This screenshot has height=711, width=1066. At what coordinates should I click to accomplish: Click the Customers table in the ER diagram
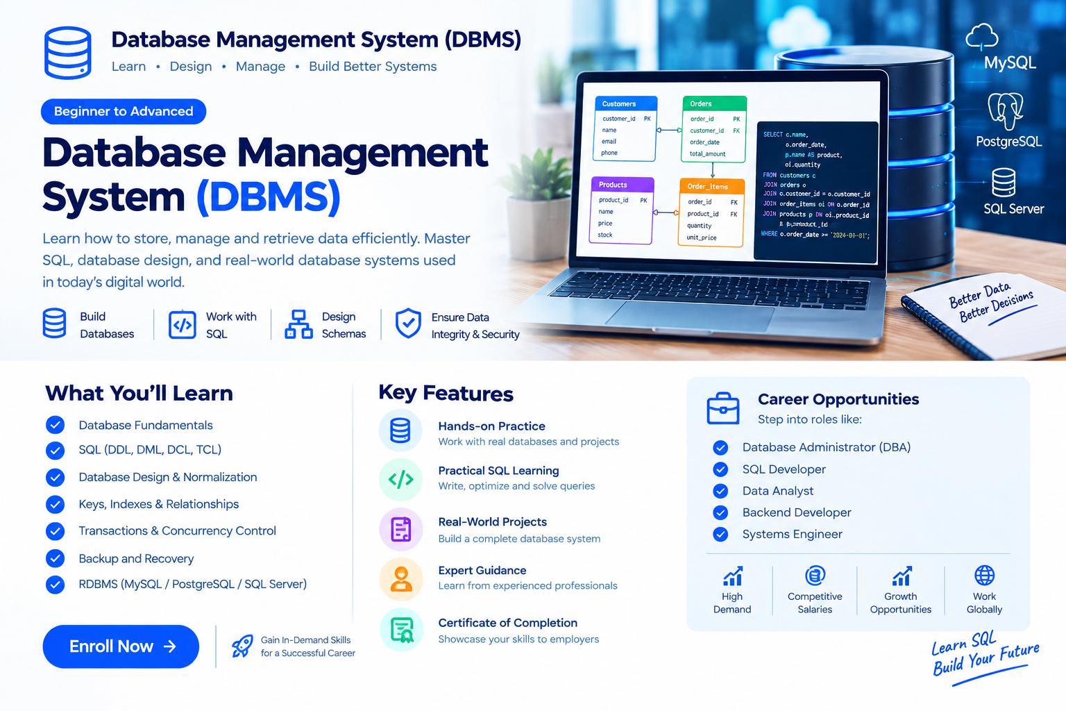click(x=626, y=128)
